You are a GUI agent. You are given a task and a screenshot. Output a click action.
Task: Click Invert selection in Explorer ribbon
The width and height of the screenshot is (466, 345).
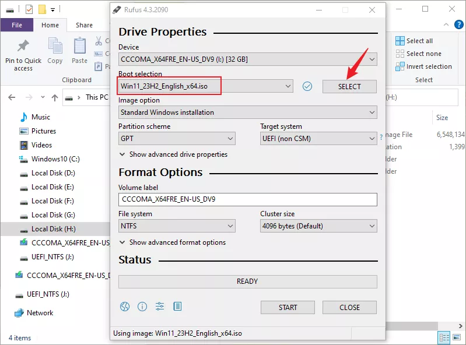click(424, 66)
